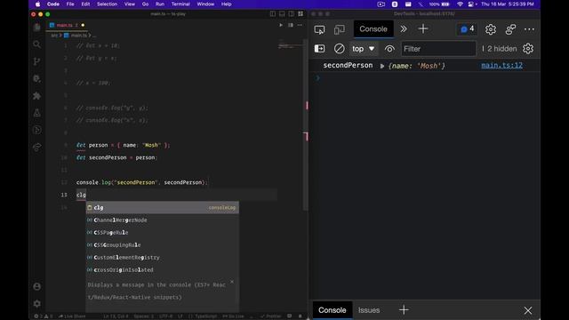Open DevTools Settings gear
The width and height of the screenshot is (569, 320).
click(x=491, y=29)
